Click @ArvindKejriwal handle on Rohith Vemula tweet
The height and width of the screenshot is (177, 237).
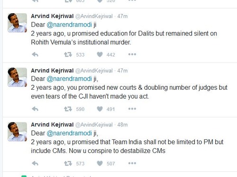pos(94,16)
